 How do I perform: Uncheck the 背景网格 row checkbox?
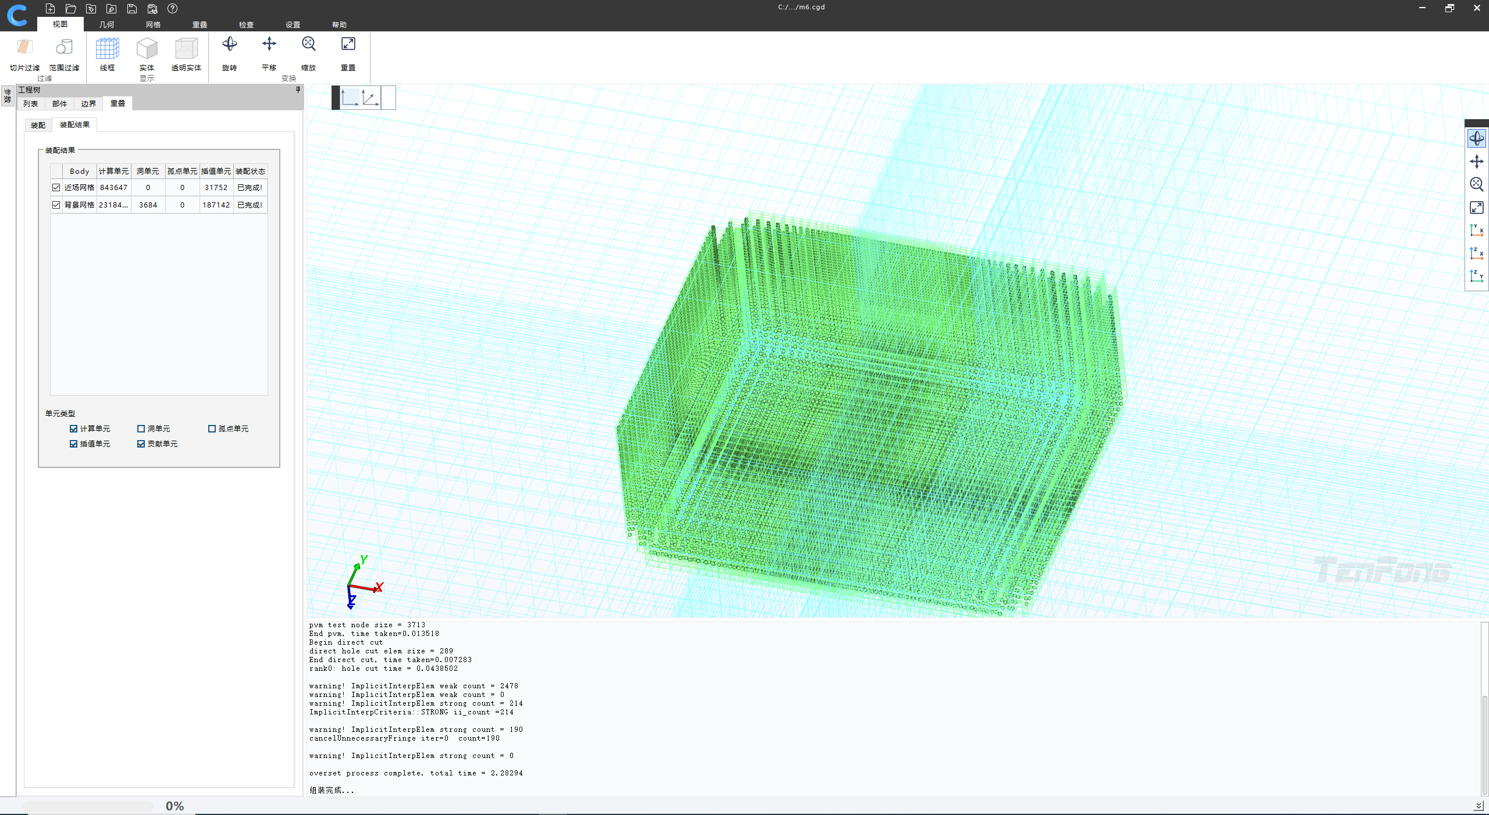[56, 205]
